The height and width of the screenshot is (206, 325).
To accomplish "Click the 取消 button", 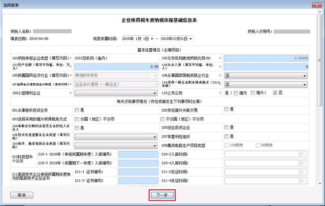I will [22, 195].
